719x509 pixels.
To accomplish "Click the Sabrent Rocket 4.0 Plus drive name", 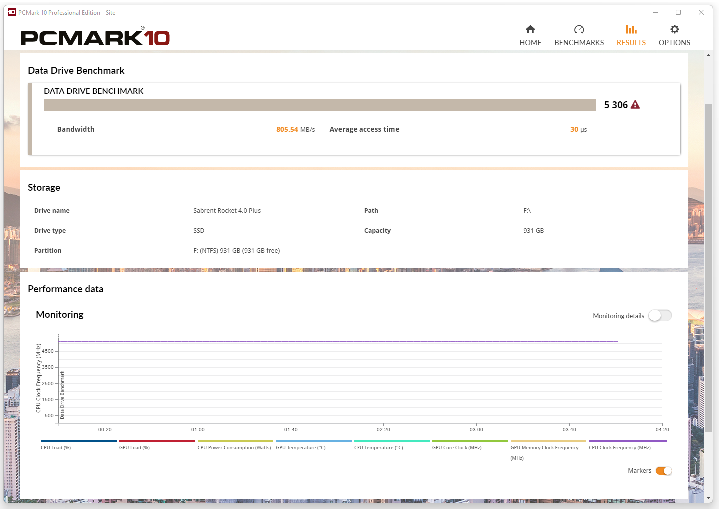I will coord(227,211).
